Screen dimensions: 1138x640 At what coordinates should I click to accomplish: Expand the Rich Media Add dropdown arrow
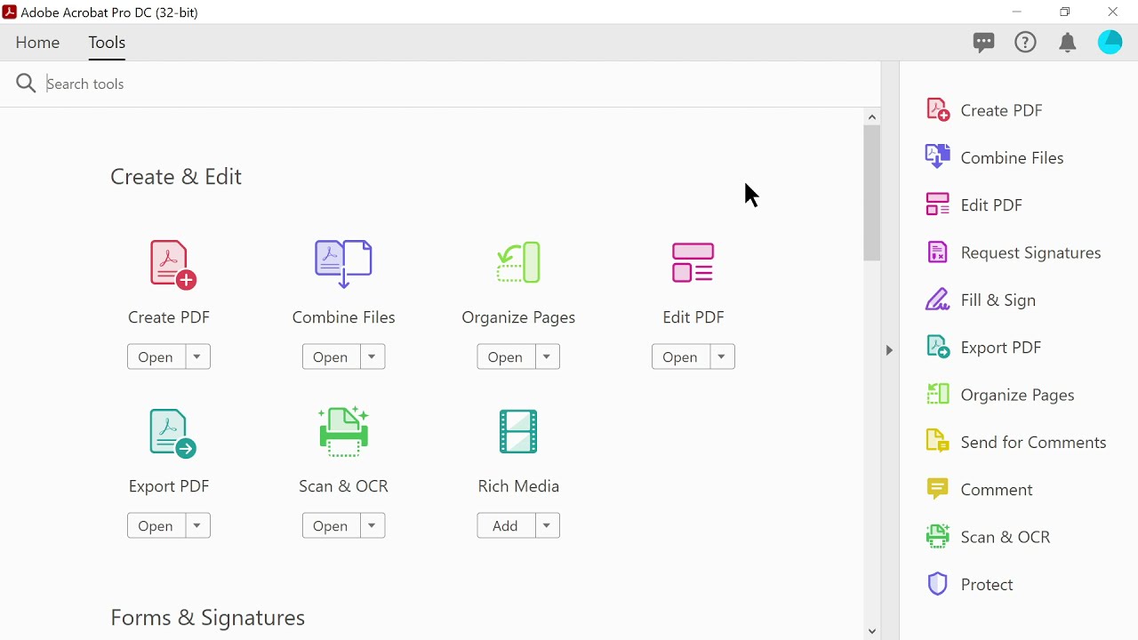tap(547, 525)
